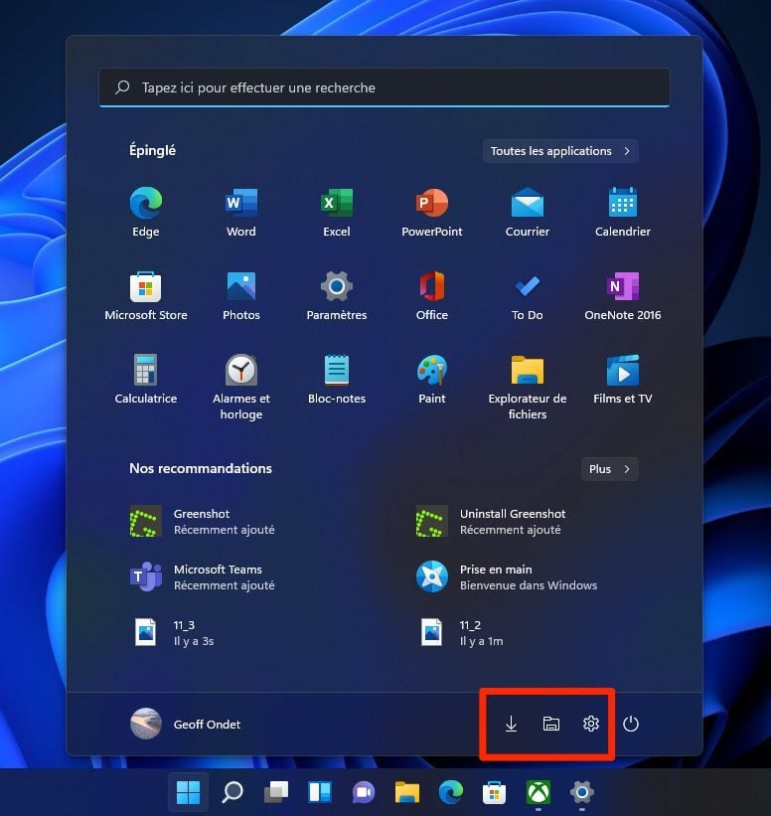Open Teams Chat on the taskbar

(363, 792)
